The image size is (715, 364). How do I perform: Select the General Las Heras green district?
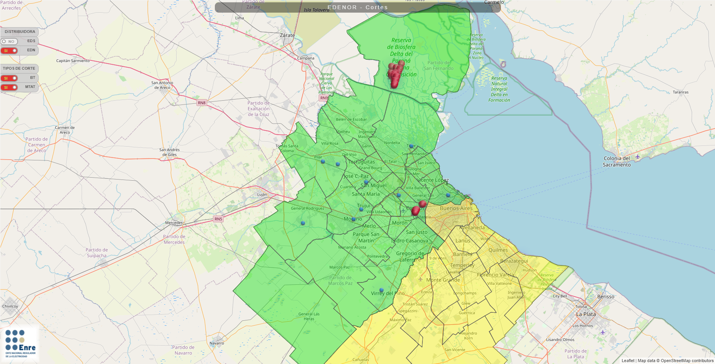(x=309, y=316)
